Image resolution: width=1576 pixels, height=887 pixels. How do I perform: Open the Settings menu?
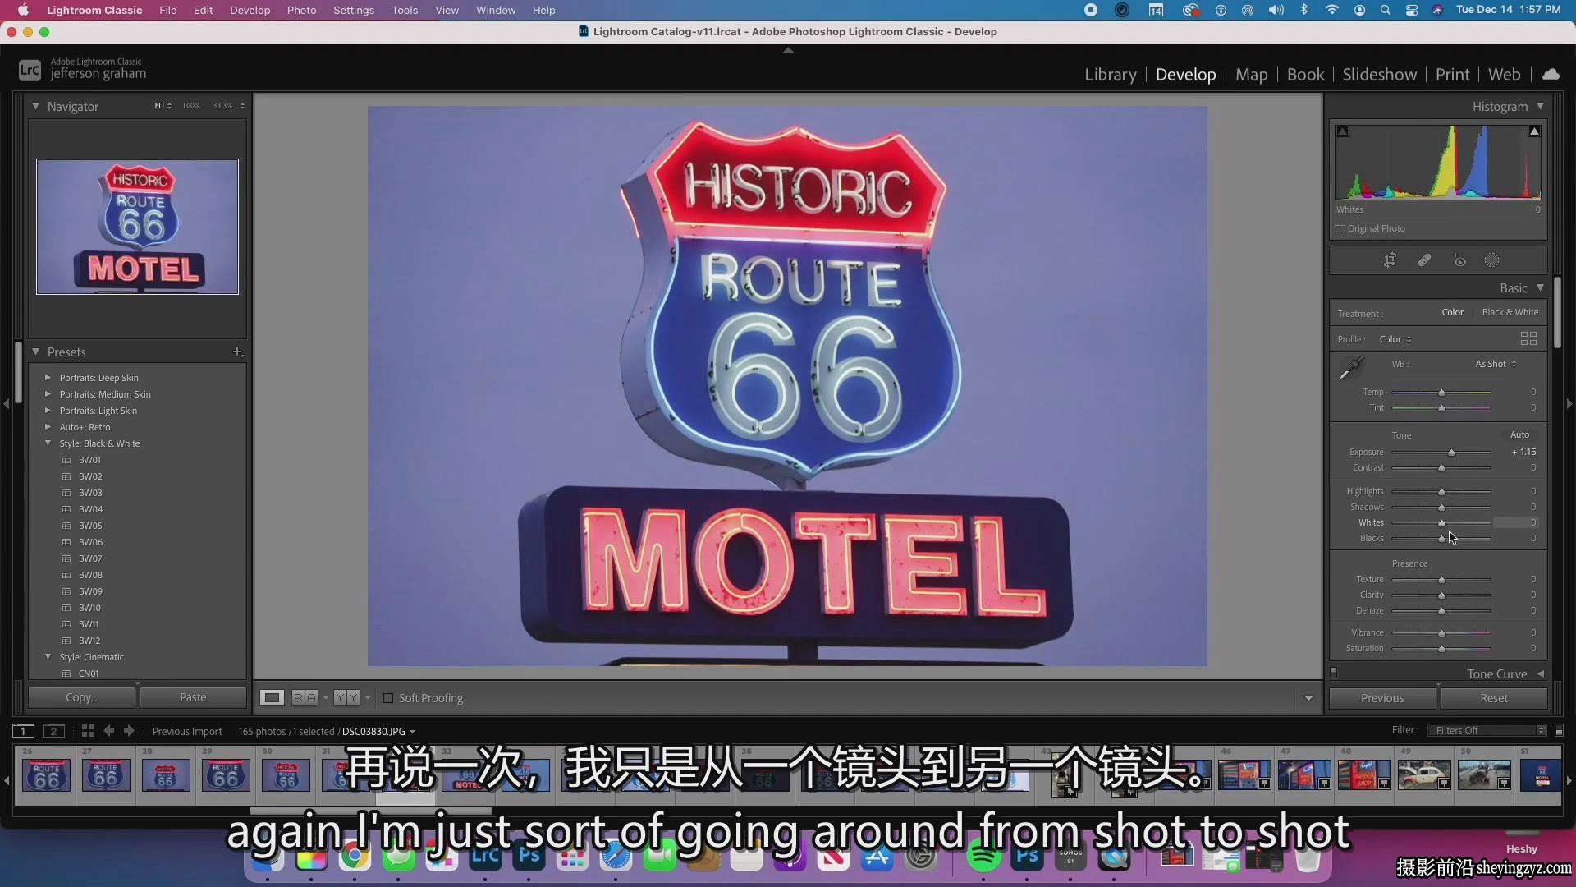pyautogui.click(x=354, y=10)
